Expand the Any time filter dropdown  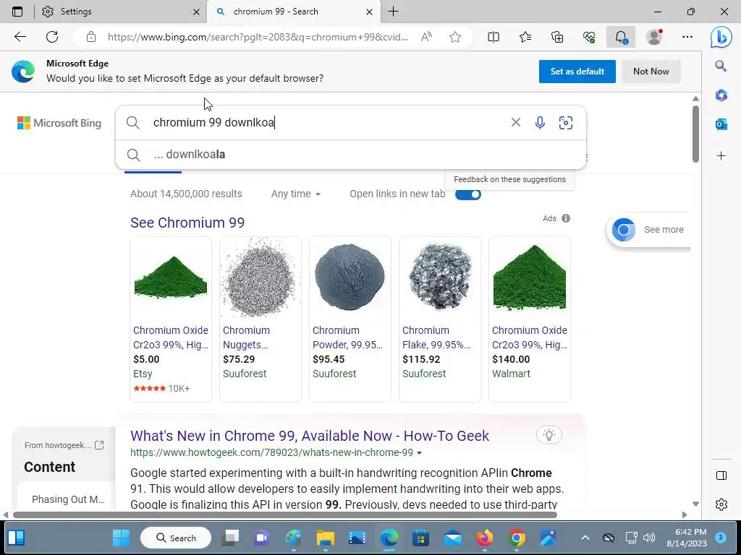coord(296,194)
